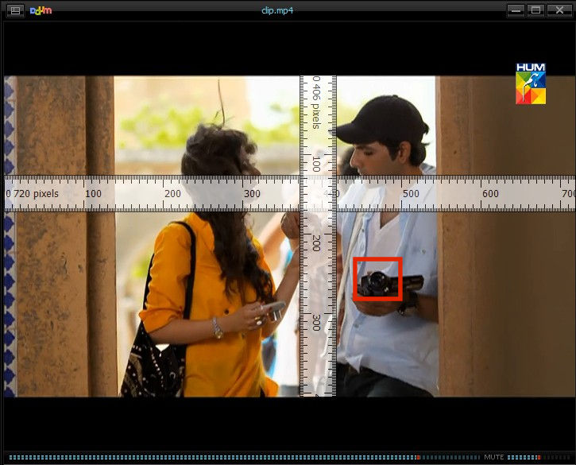Adjust the volume level bar beside MUTE
The height and width of the screenshot is (465, 576).
539,457
